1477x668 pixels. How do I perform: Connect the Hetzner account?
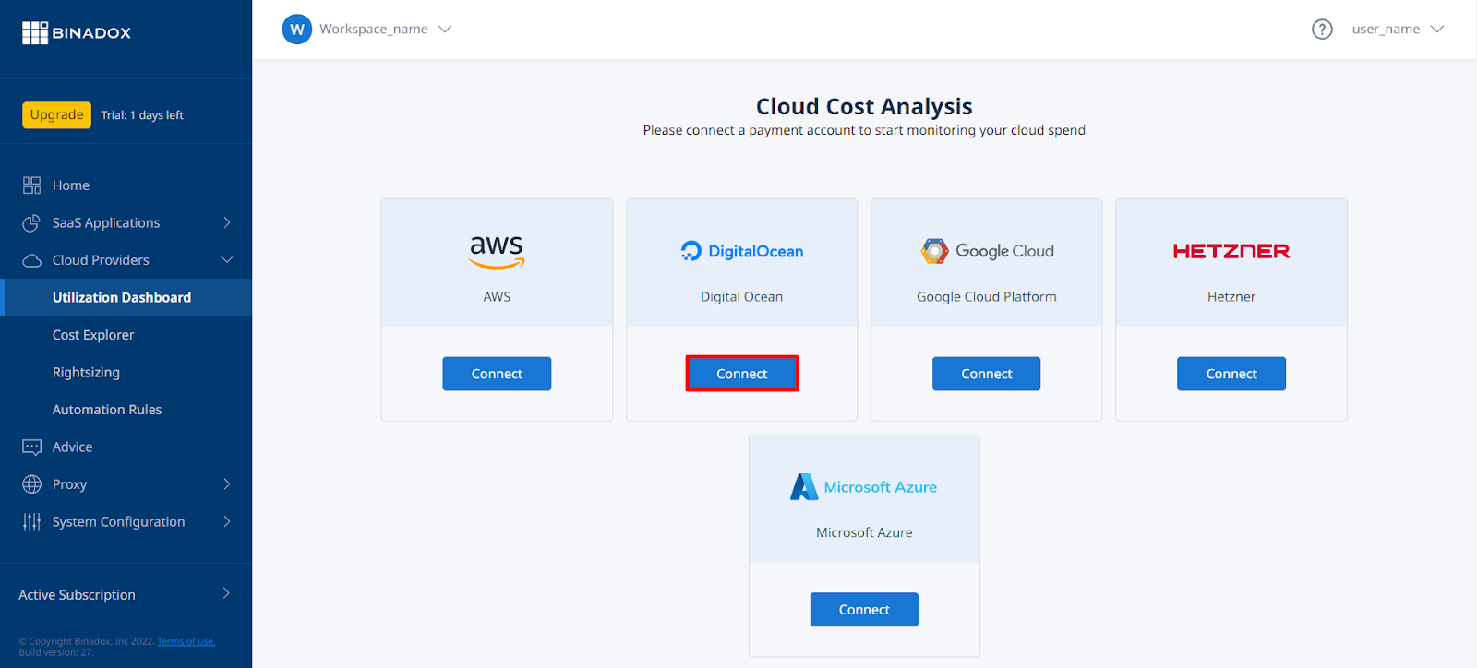pos(1231,374)
